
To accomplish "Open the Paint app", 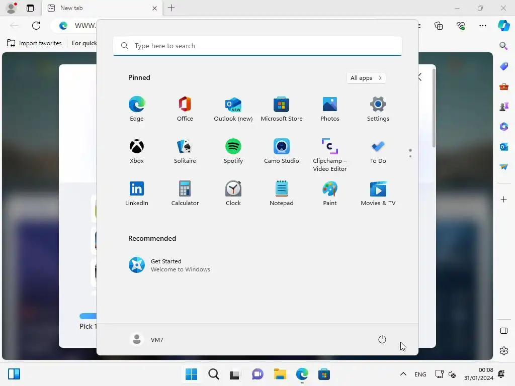I will pyautogui.click(x=330, y=194).
